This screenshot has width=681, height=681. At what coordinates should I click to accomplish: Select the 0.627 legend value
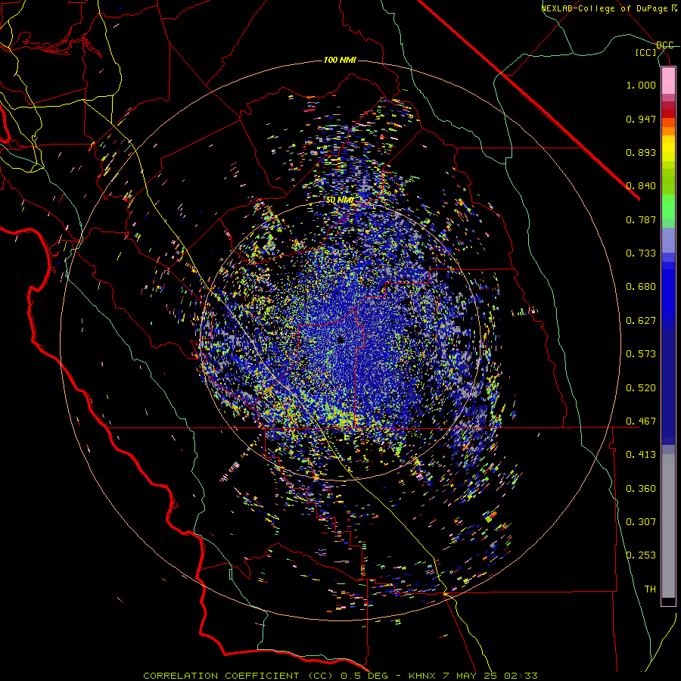pos(641,321)
